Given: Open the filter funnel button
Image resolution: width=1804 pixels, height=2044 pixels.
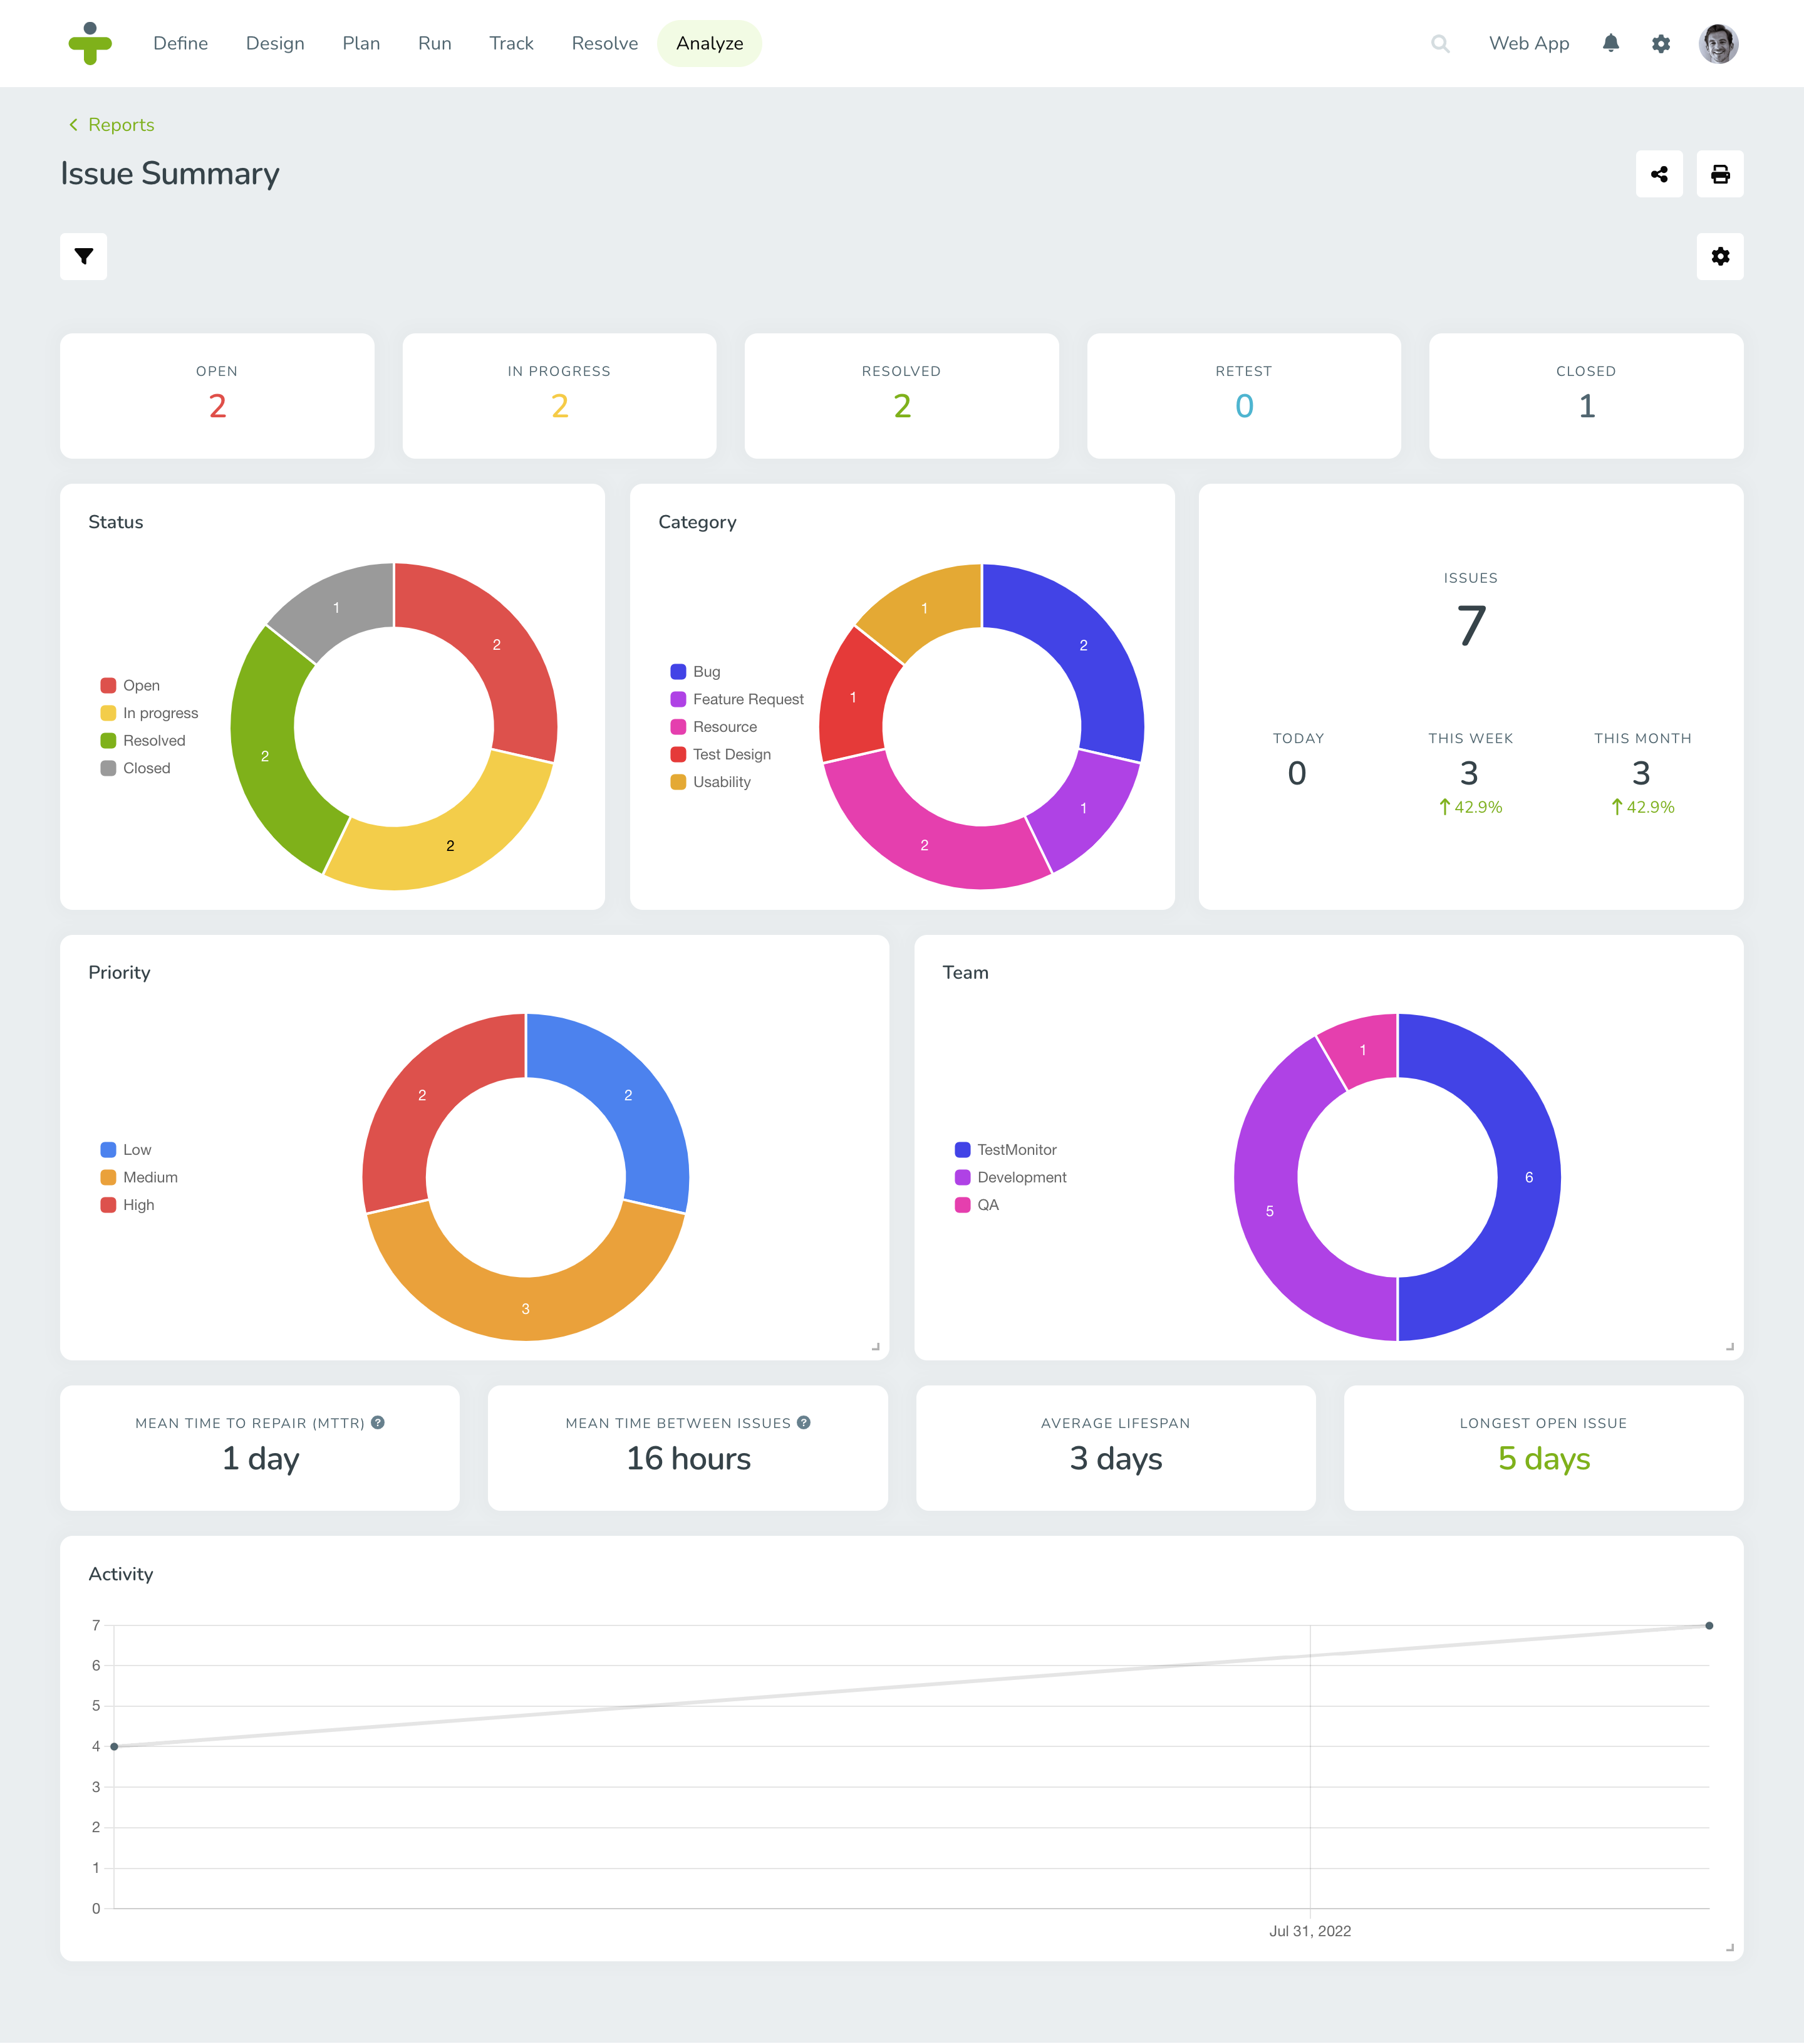Looking at the screenshot, I should click(84, 257).
